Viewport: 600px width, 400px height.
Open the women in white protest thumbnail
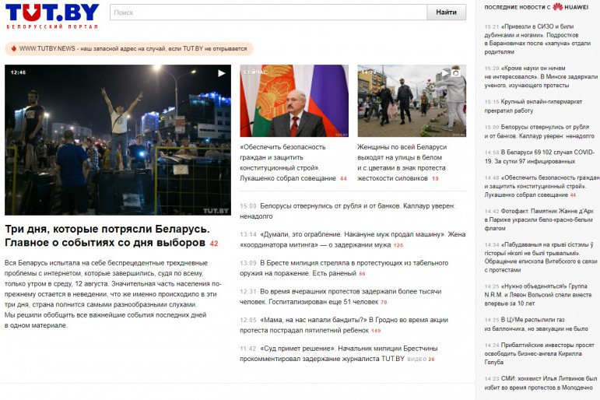click(412, 101)
